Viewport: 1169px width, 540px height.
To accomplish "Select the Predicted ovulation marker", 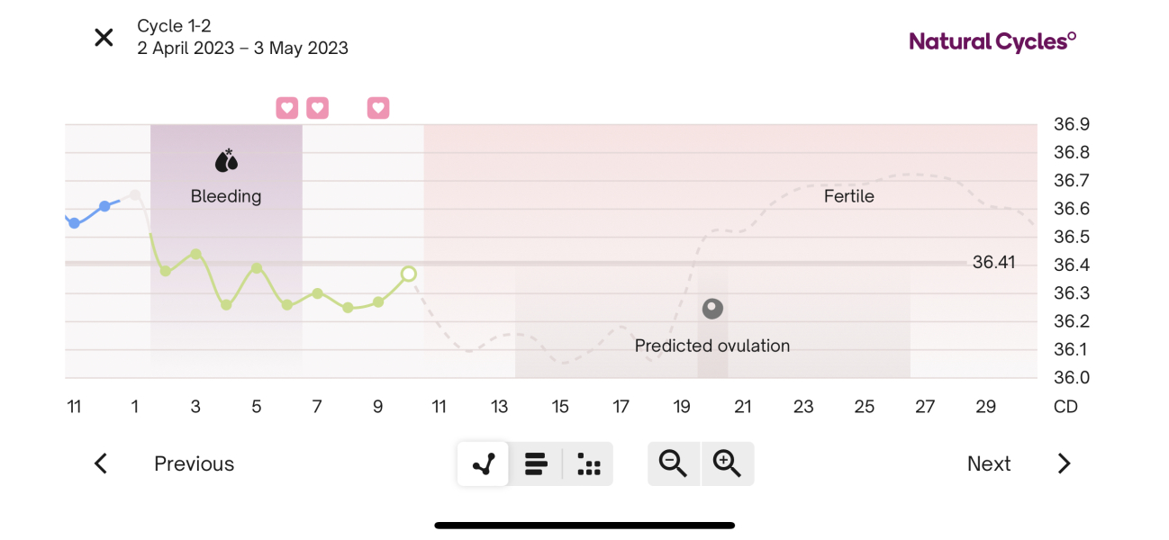I will click(x=712, y=308).
